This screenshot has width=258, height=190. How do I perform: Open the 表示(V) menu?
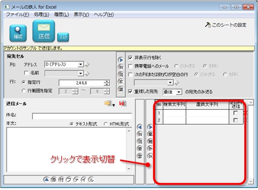point(82,15)
